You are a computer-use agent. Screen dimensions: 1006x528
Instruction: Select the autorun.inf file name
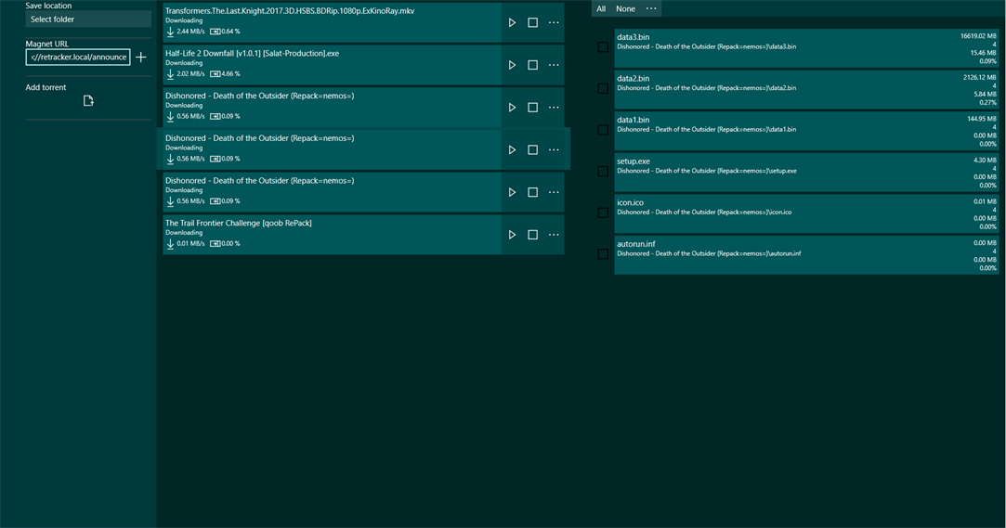[635, 244]
